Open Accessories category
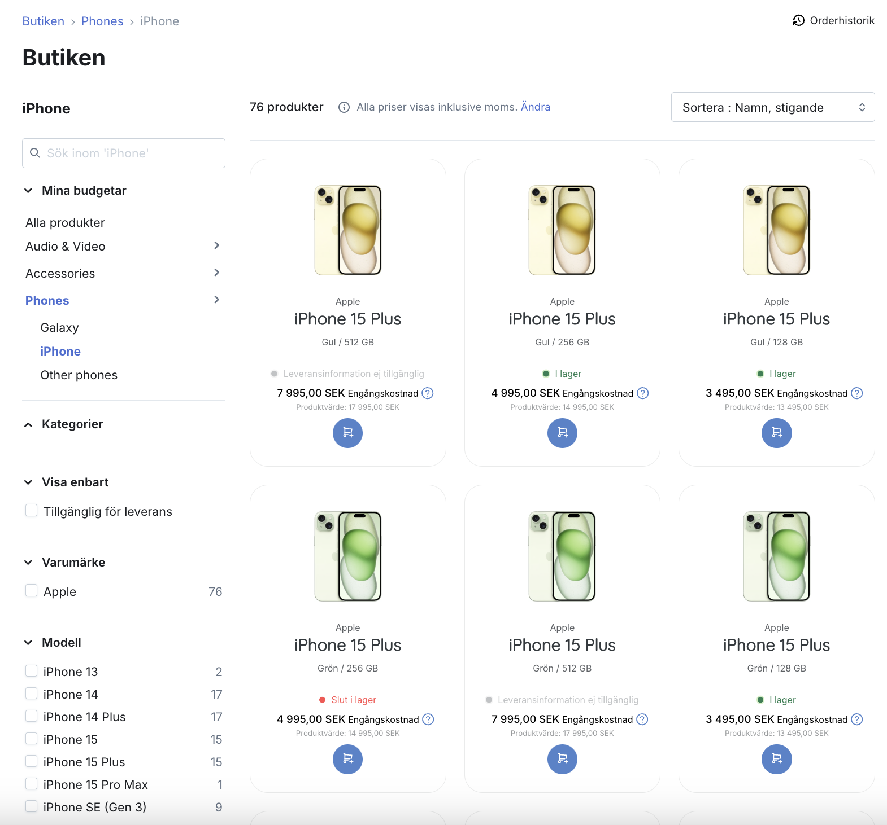 click(60, 274)
